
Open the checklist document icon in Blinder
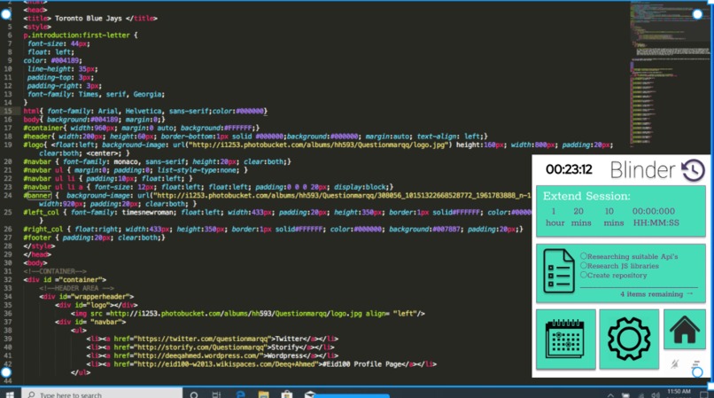pos(559,271)
